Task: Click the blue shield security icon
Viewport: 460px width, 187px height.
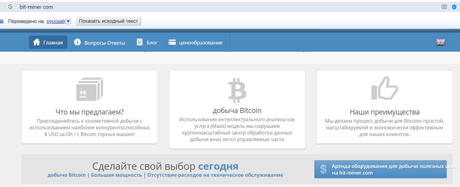Action: click(454, 7)
